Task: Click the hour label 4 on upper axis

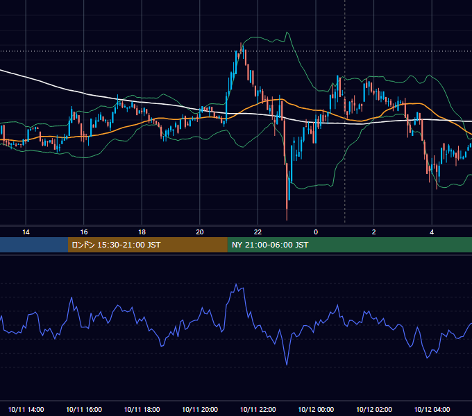Action: click(432, 232)
